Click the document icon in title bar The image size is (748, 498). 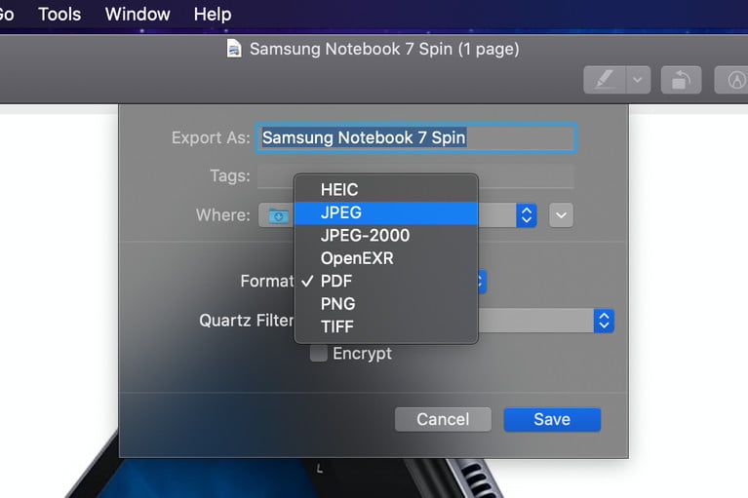click(x=234, y=48)
